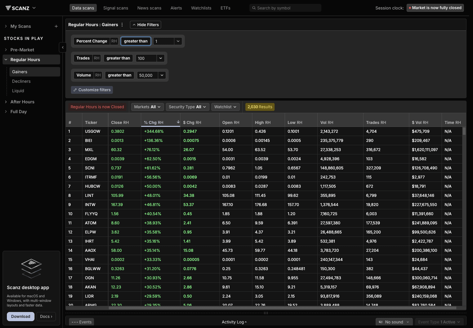Open the Percent Change value dropdown
Image resolution: width=473 pixels, height=328 pixels.
[178, 41]
